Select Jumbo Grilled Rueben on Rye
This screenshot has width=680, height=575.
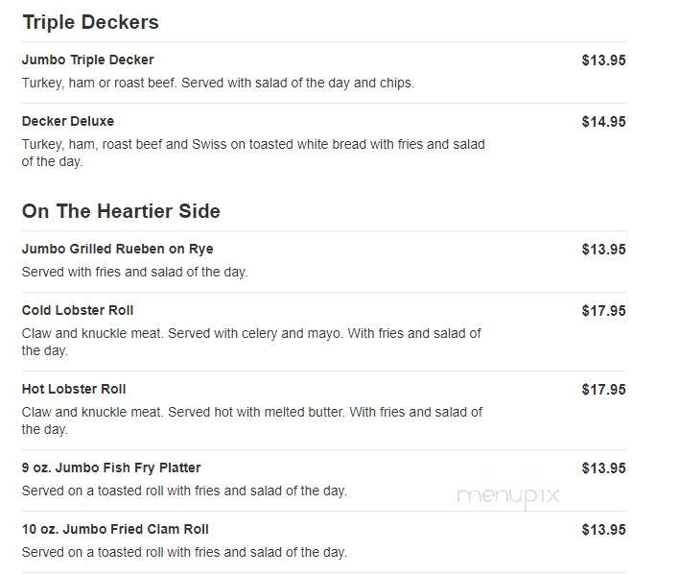click(118, 249)
